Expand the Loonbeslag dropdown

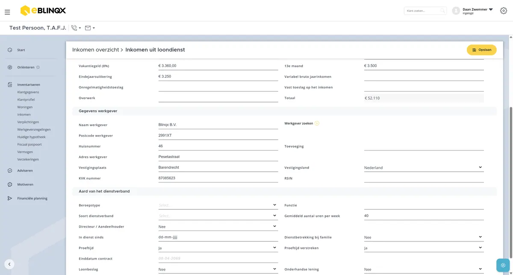coord(218,269)
